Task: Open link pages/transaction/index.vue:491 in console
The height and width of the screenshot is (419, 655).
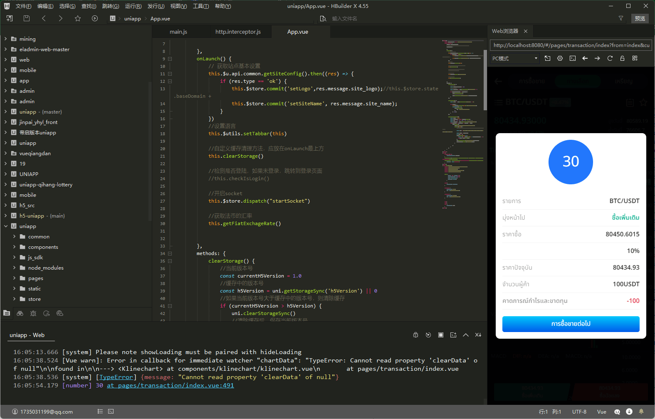Action: coord(171,386)
